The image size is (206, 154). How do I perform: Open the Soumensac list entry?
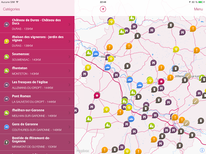[x=37, y=57]
